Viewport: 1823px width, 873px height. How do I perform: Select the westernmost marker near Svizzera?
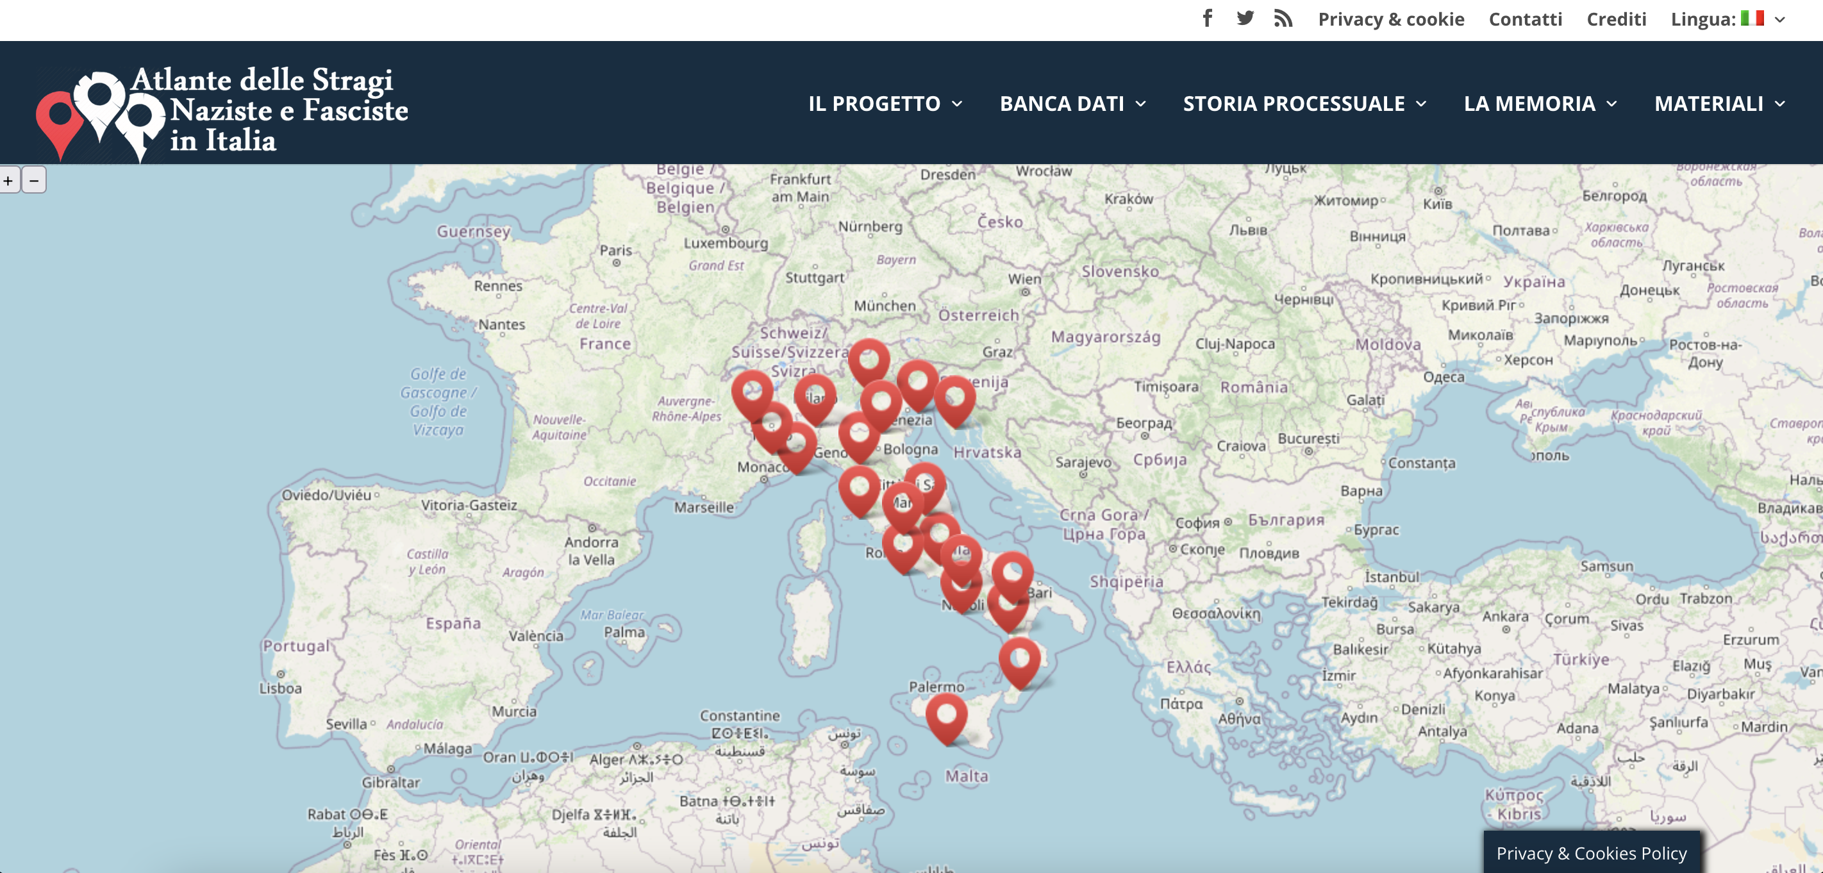(x=753, y=395)
